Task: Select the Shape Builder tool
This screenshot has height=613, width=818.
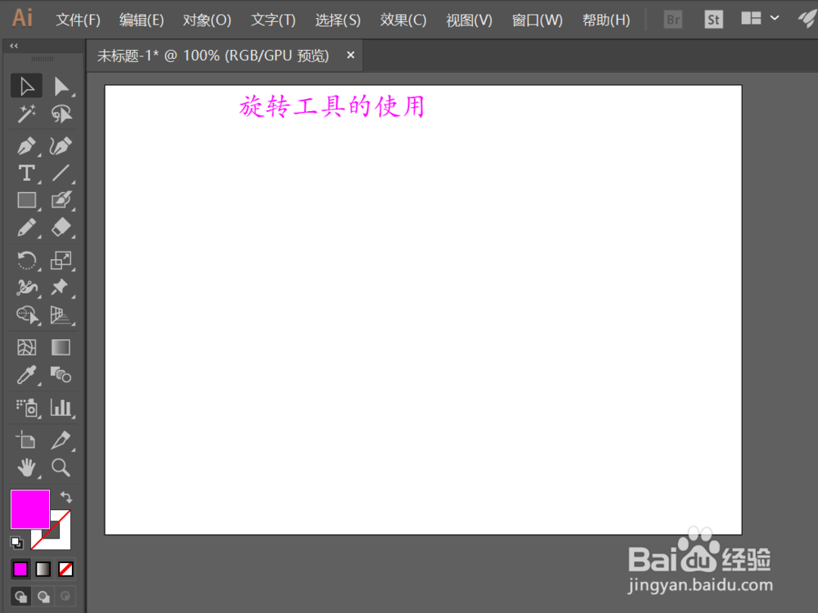Action: tap(26, 315)
